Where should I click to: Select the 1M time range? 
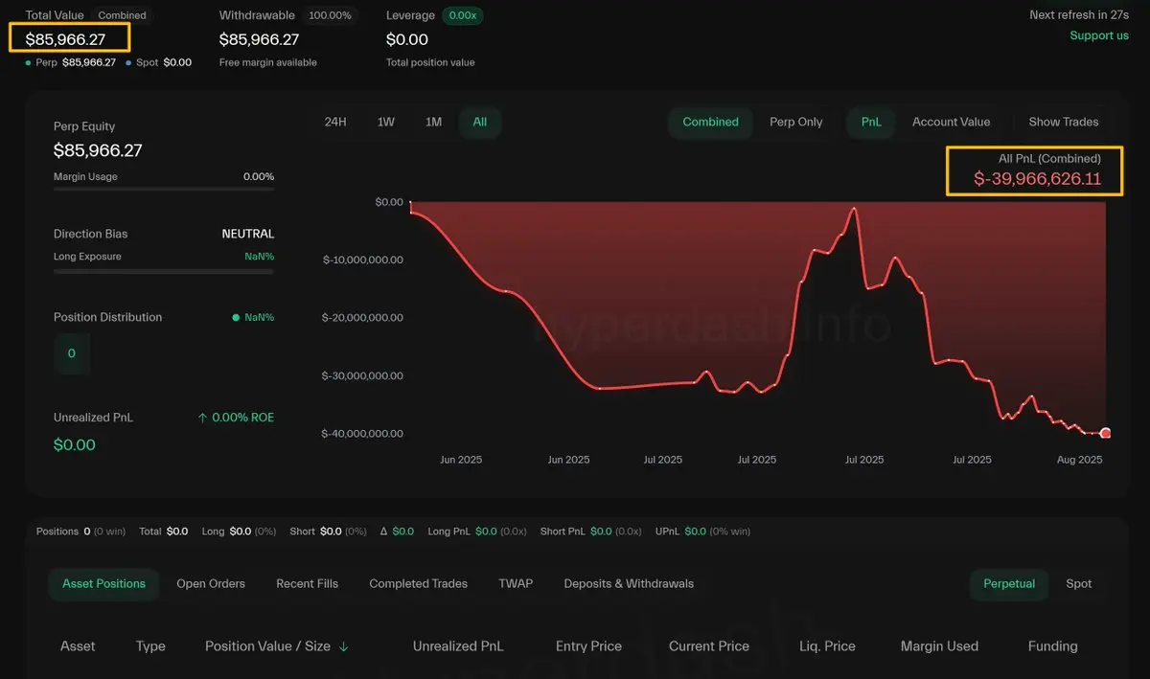click(x=433, y=122)
